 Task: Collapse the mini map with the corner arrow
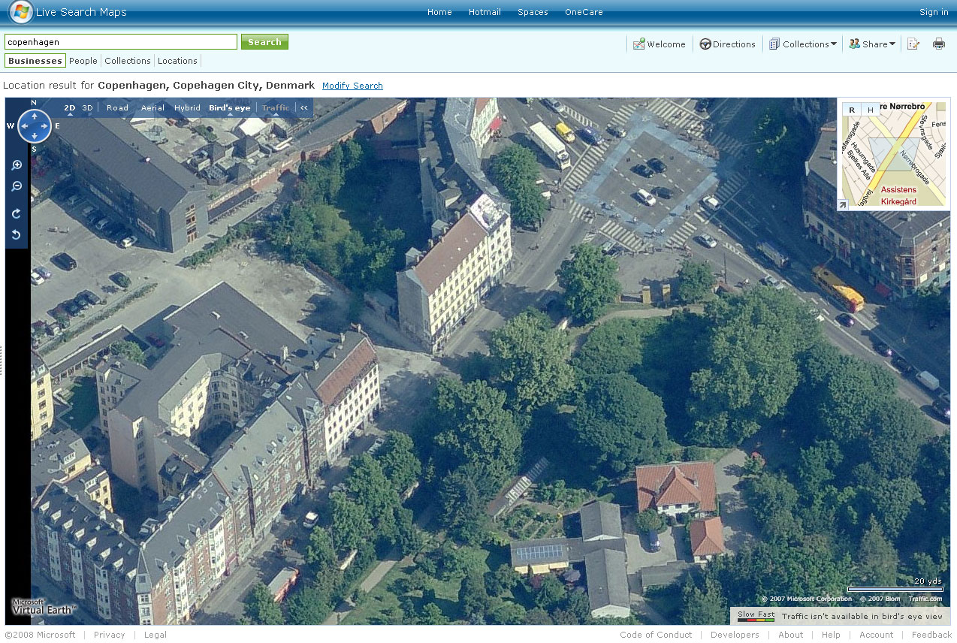(x=843, y=205)
